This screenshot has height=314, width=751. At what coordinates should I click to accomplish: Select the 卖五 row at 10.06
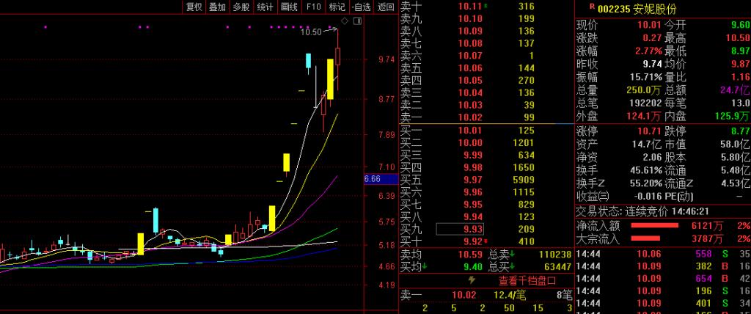486,68
